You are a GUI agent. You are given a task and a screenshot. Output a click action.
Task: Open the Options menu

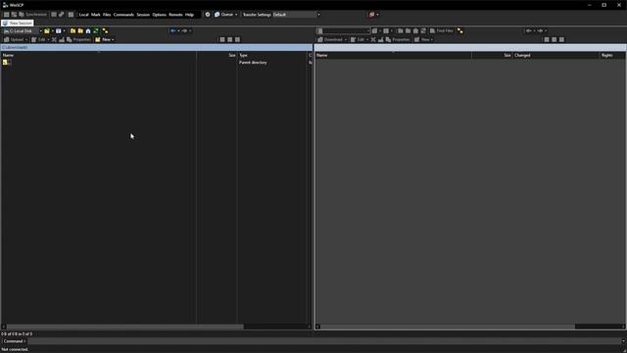tap(159, 15)
